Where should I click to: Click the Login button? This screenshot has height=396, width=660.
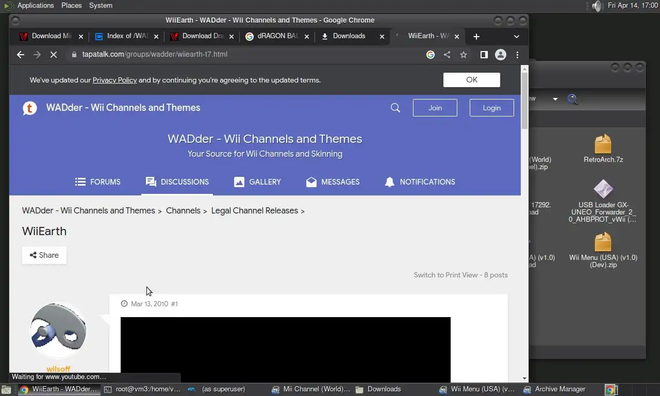[492, 108]
